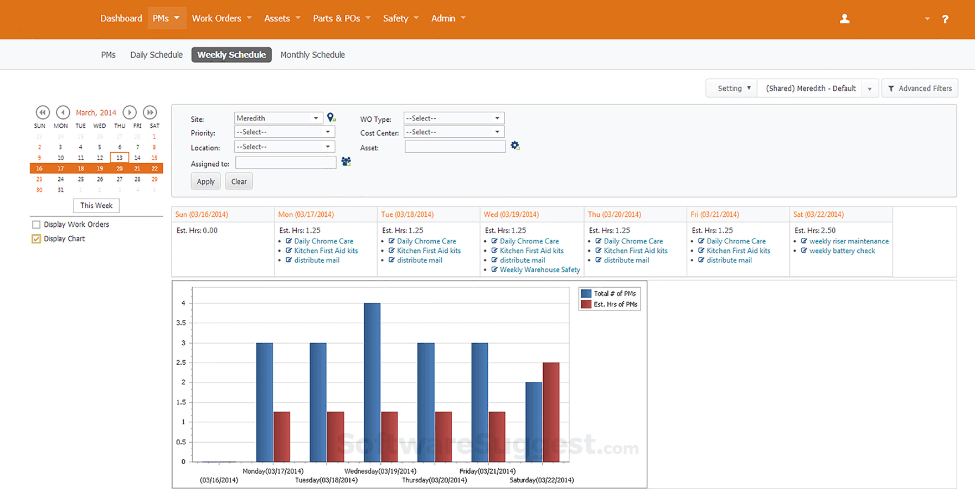
Task: Open the user profile icon
Action: click(844, 19)
